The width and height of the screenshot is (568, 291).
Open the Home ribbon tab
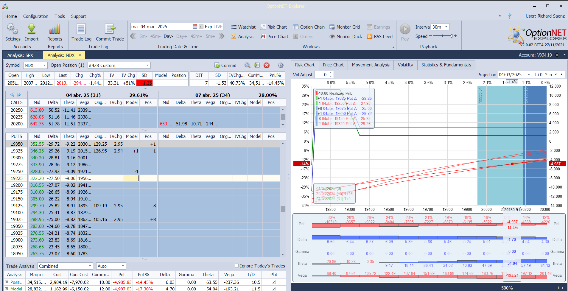coord(11,16)
